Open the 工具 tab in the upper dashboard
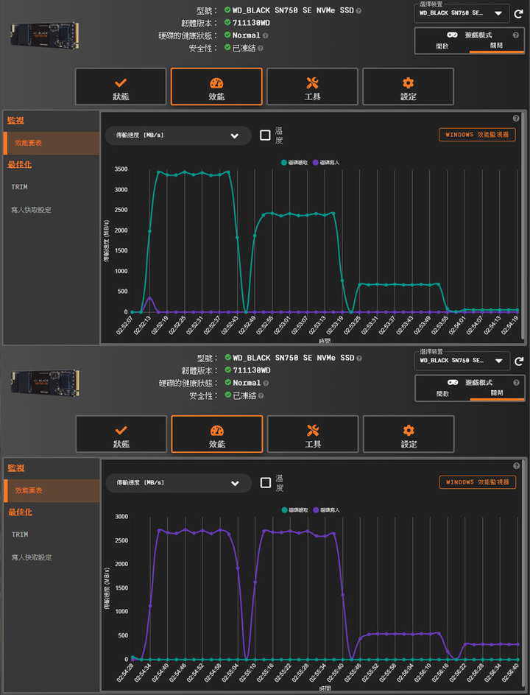Screen dimensions: 530x695 312,86
